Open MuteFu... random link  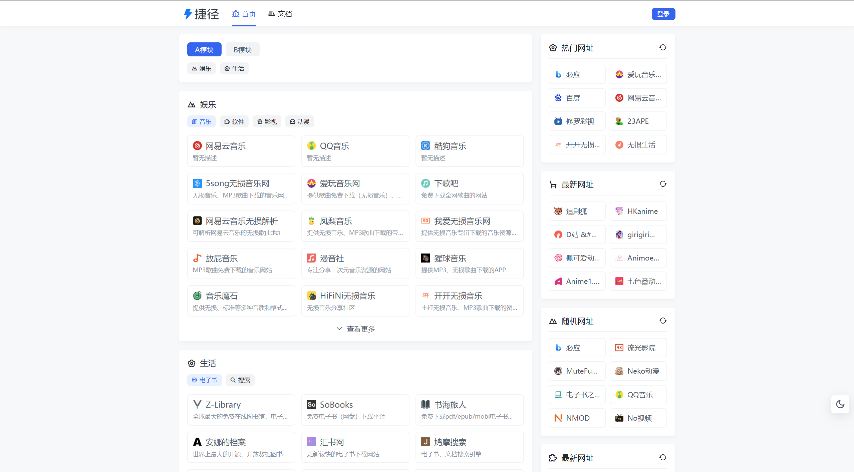(x=577, y=371)
